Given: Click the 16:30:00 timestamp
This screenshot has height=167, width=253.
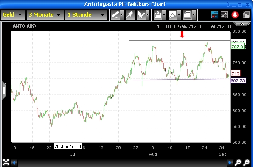Looking at the screenshot, I should coord(166,26).
